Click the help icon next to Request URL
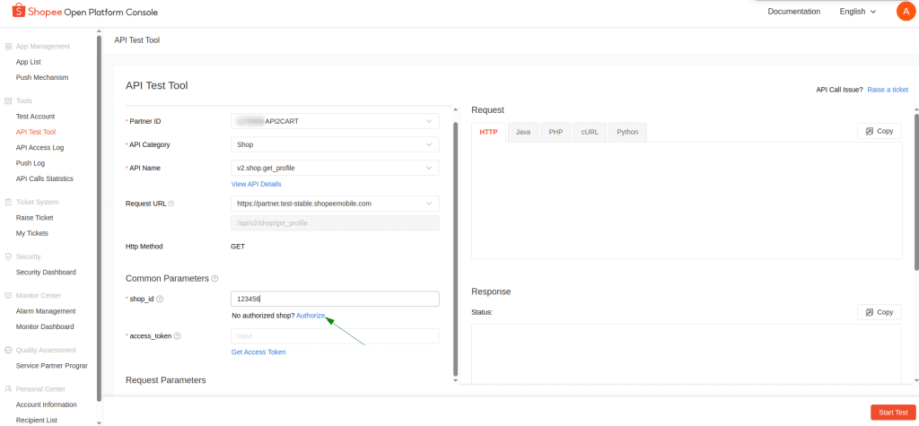Image resolution: width=919 pixels, height=426 pixels. [x=171, y=204]
